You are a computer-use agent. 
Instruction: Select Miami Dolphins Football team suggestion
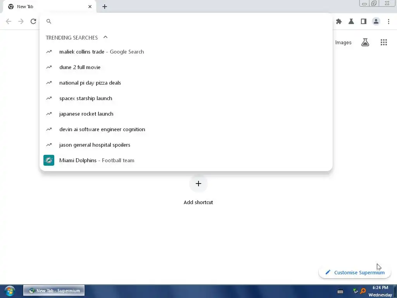(x=186, y=160)
